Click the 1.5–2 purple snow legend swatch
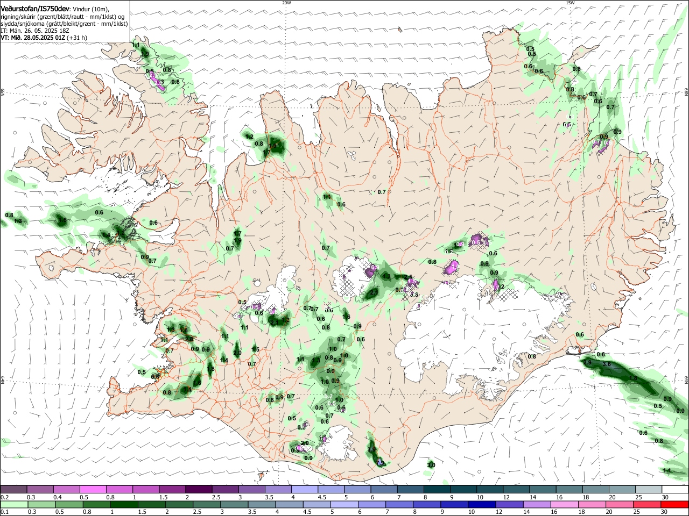Screen dimensions: 689x516 [x=173, y=490]
